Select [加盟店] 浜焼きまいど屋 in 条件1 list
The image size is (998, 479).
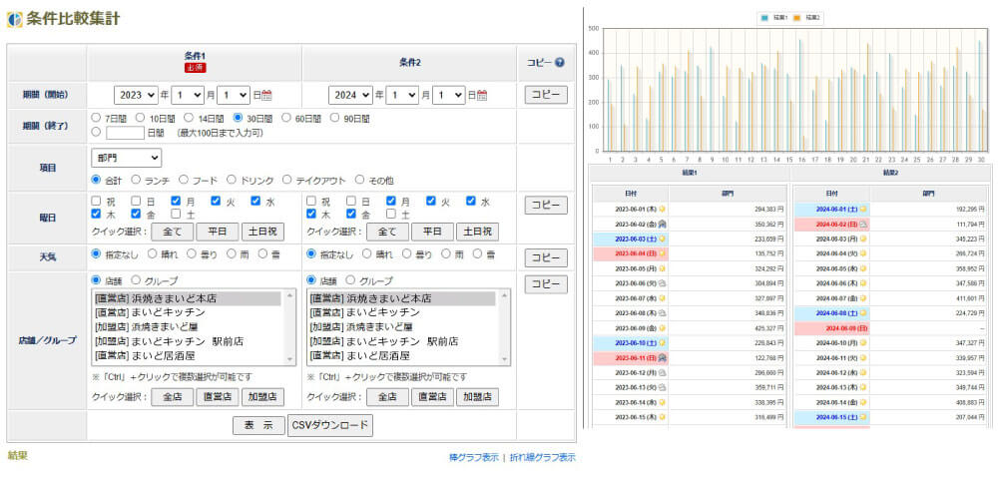[188, 327]
